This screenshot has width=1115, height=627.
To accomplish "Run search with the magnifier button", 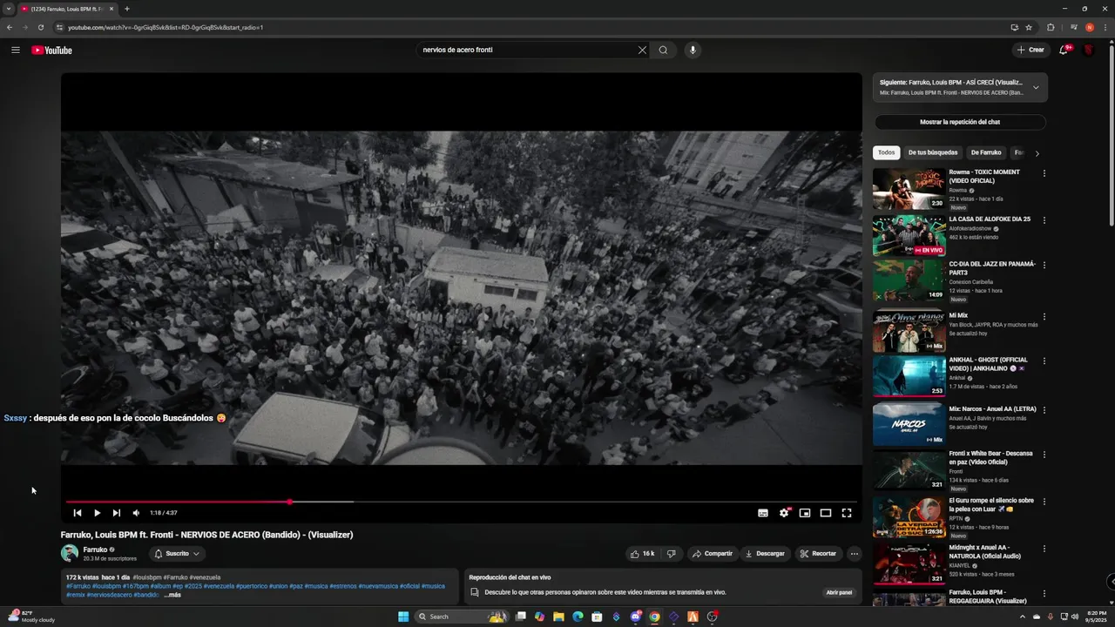I will coord(663,50).
